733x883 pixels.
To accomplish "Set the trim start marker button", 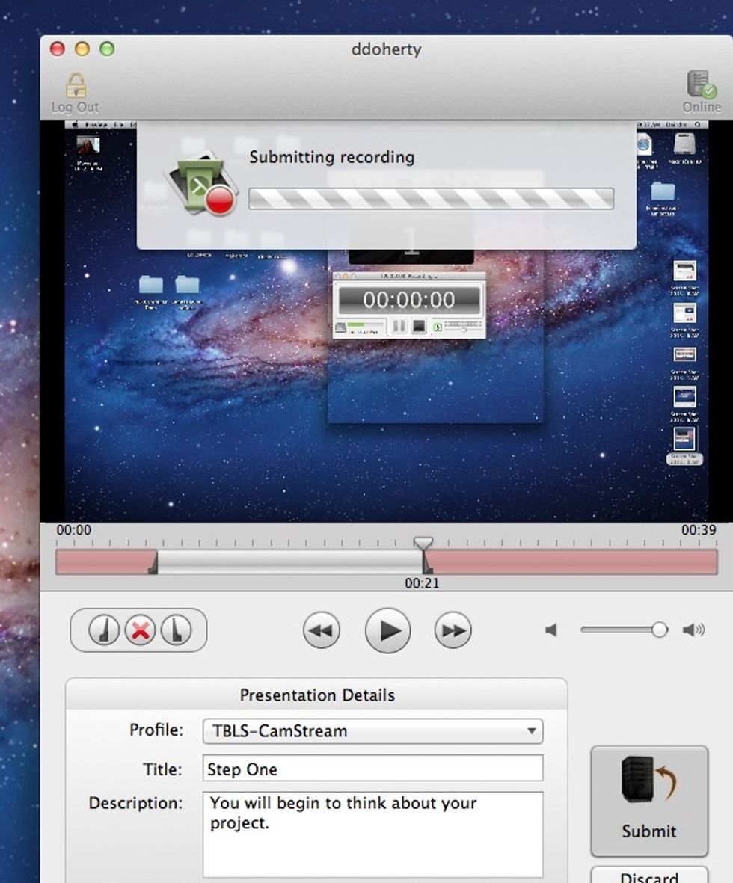I will click(104, 630).
